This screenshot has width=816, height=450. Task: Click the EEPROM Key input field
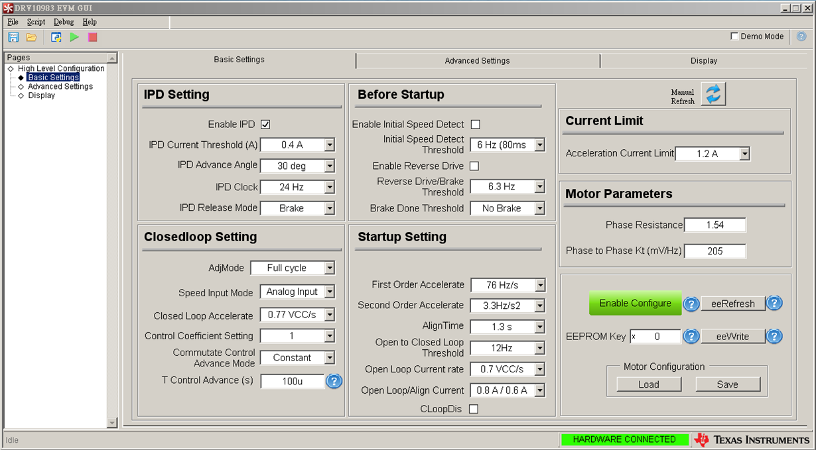pos(655,337)
